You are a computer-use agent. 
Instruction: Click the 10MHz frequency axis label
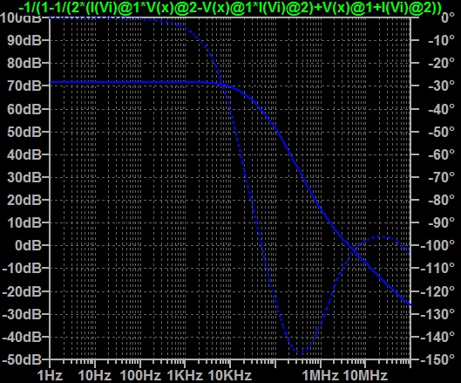[365, 376]
